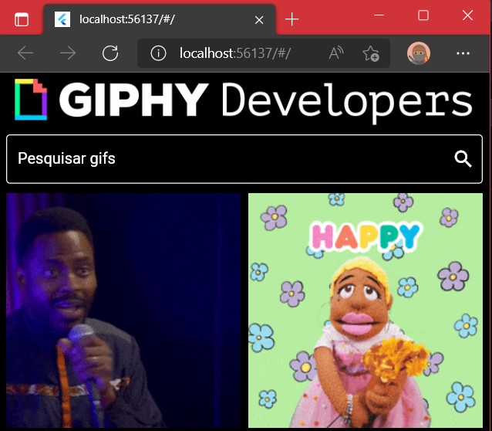Click the address bar URL text
The image size is (492, 431).
click(235, 53)
